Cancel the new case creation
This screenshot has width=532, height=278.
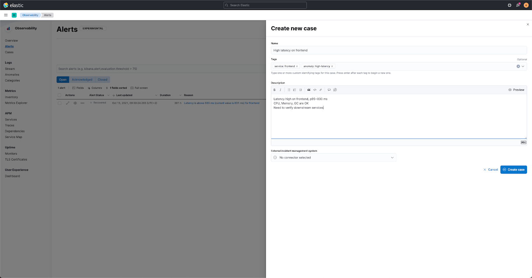coord(490,170)
